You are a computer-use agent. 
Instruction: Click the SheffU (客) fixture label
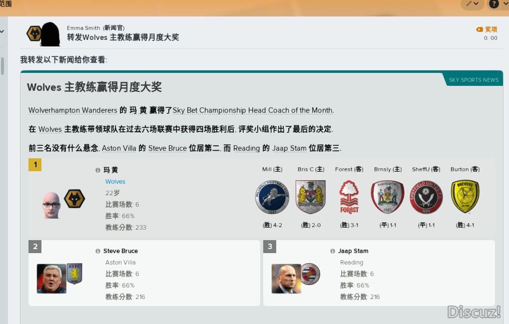[x=426, y=169]
